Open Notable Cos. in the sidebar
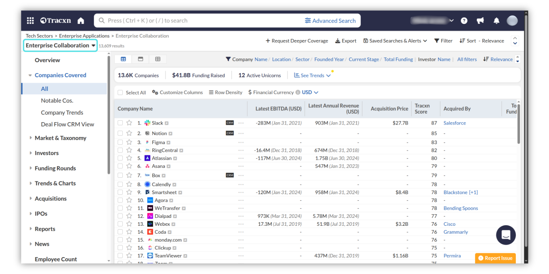The height and width of the screenshot is (274, 549). tap(57, 100)
